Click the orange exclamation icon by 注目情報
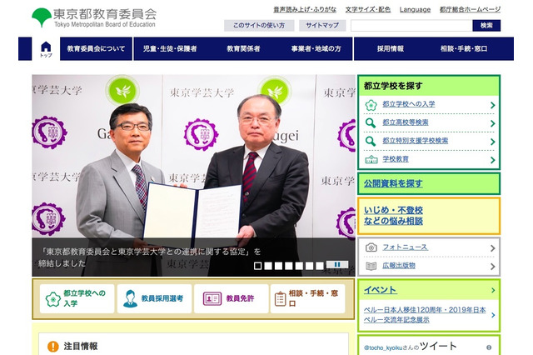The height and width of the screenshot is (355, 533). coord(53,347)
